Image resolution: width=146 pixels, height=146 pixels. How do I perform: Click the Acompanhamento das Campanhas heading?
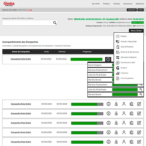pos(20,42)
